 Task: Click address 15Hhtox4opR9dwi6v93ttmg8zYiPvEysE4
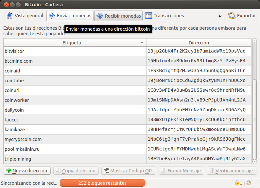[x=197, y=61]
